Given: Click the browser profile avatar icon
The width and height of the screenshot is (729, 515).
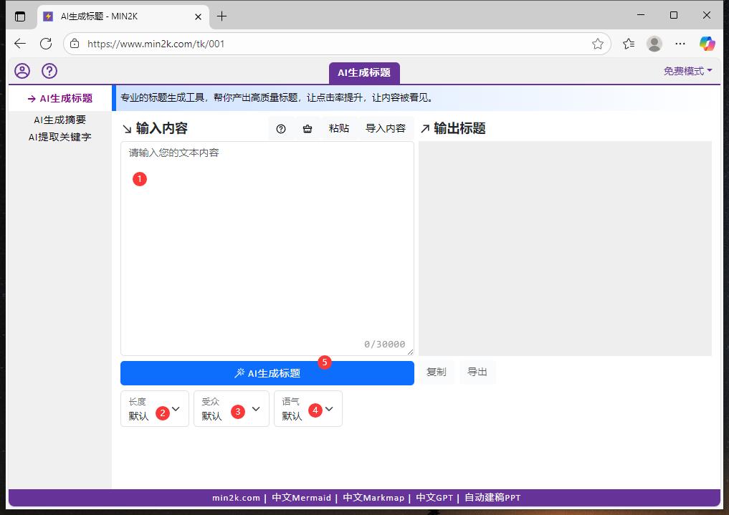Looking at the screenshot, I should (654, 44).
